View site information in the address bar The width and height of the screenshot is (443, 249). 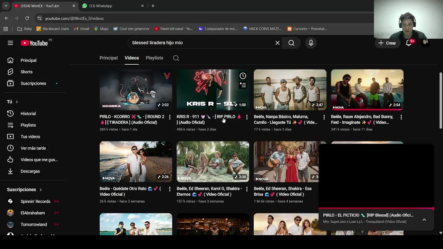point(39,18)
